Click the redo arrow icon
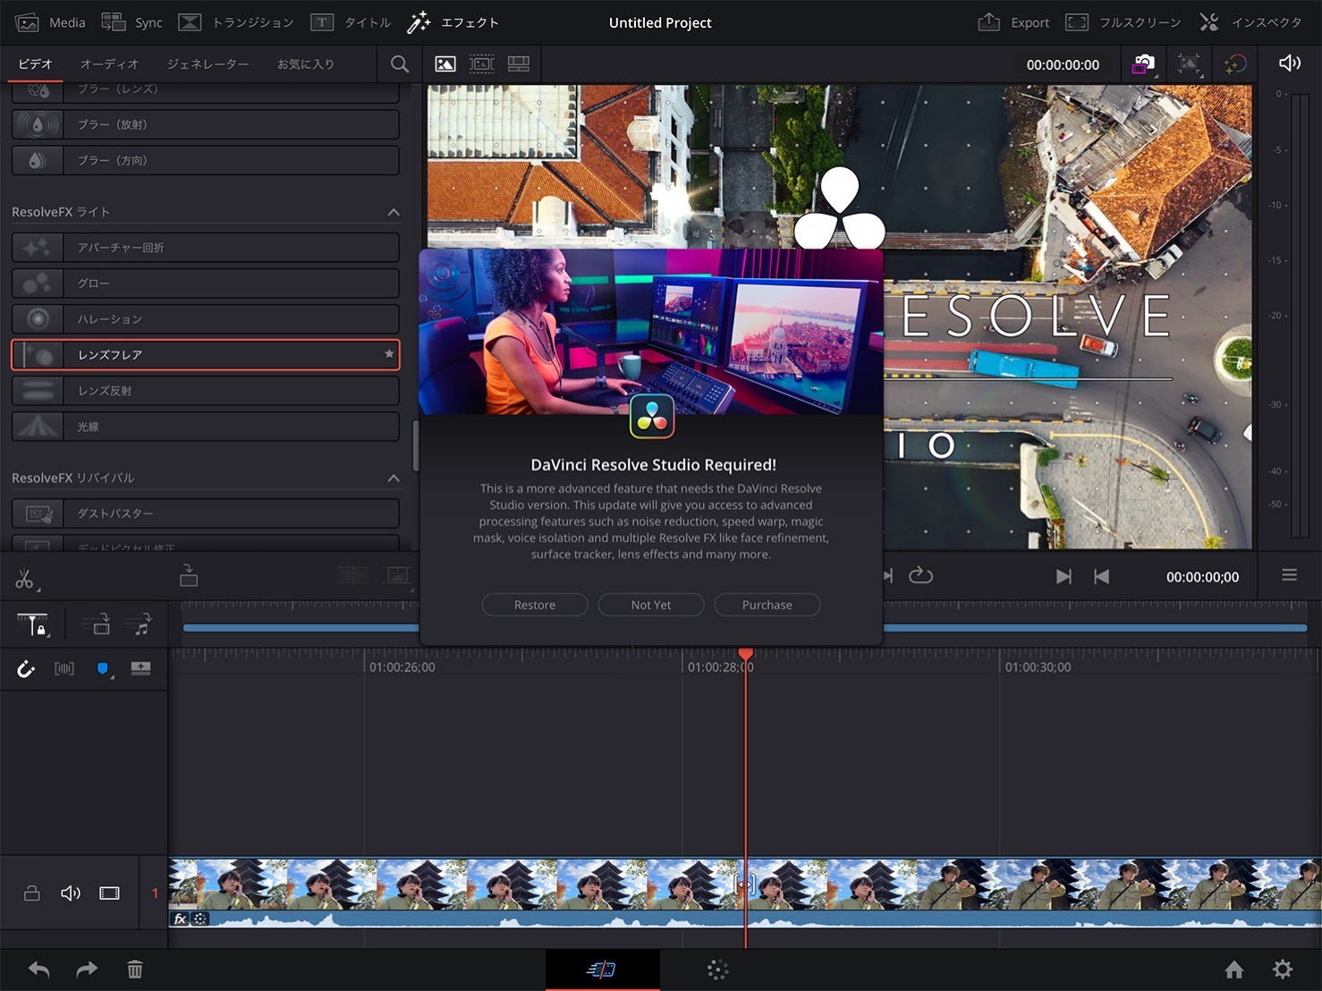This screenshot has width=1322, height=991. (87, 970)
